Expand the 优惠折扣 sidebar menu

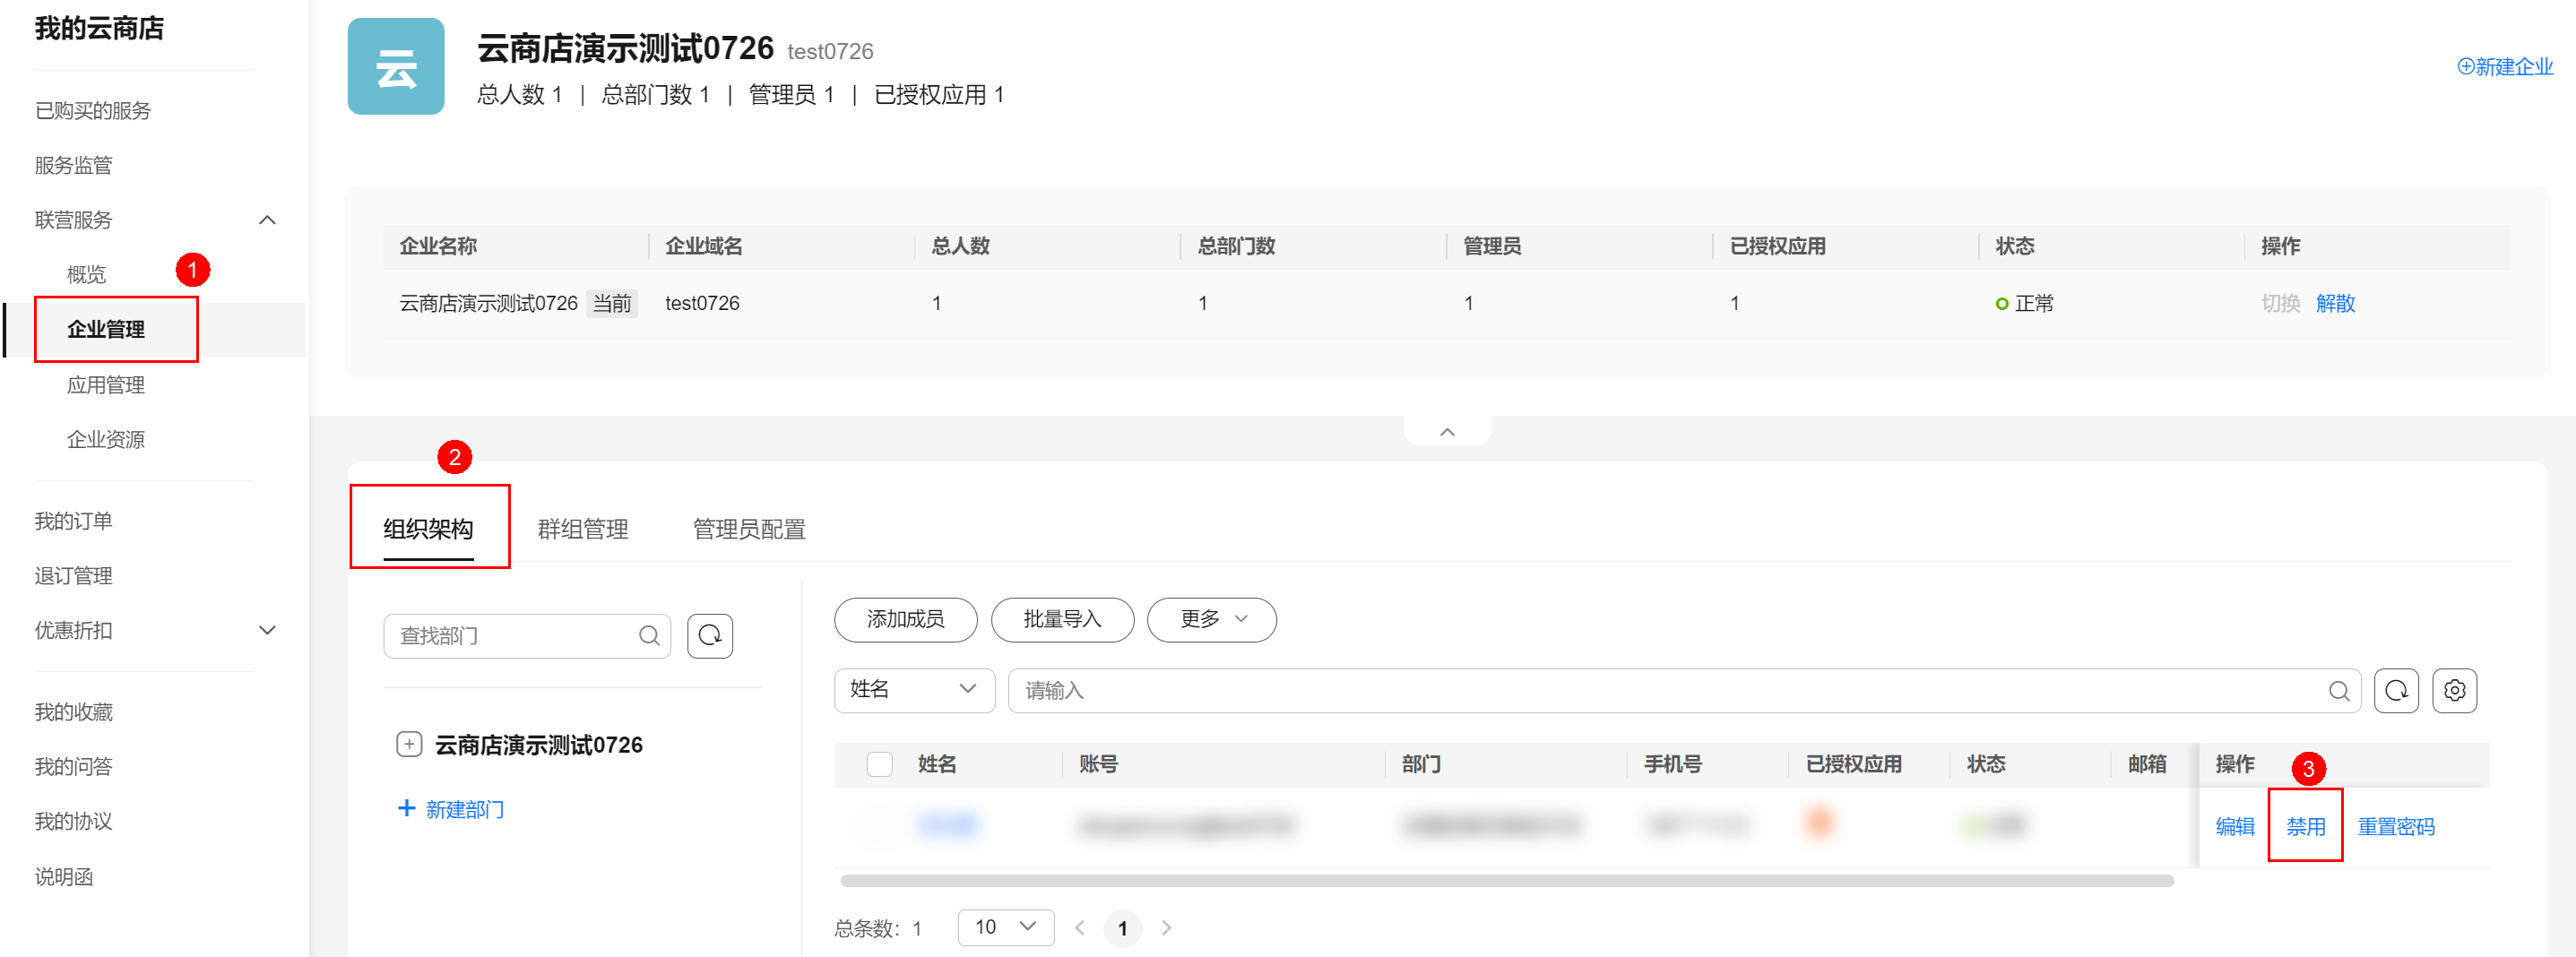pyautogui.click(x=267, y=631)
